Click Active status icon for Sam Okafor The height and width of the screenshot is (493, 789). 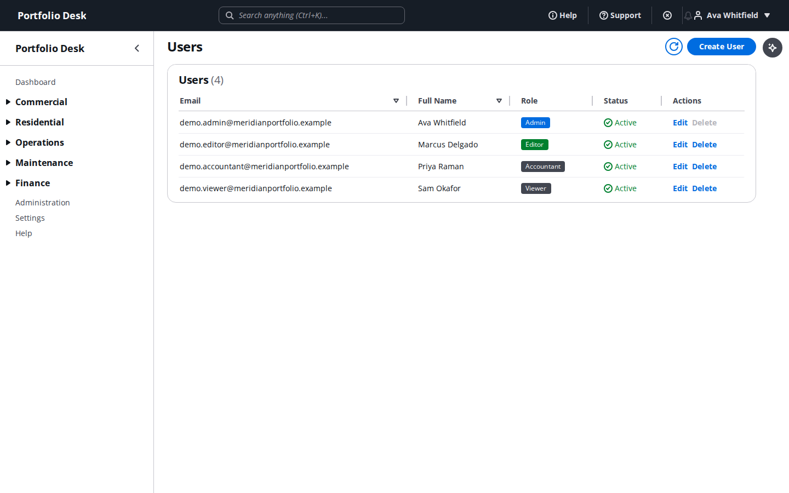[608, 188]
